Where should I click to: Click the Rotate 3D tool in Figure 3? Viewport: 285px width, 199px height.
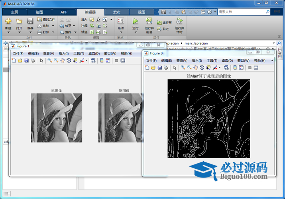point(202,68)
